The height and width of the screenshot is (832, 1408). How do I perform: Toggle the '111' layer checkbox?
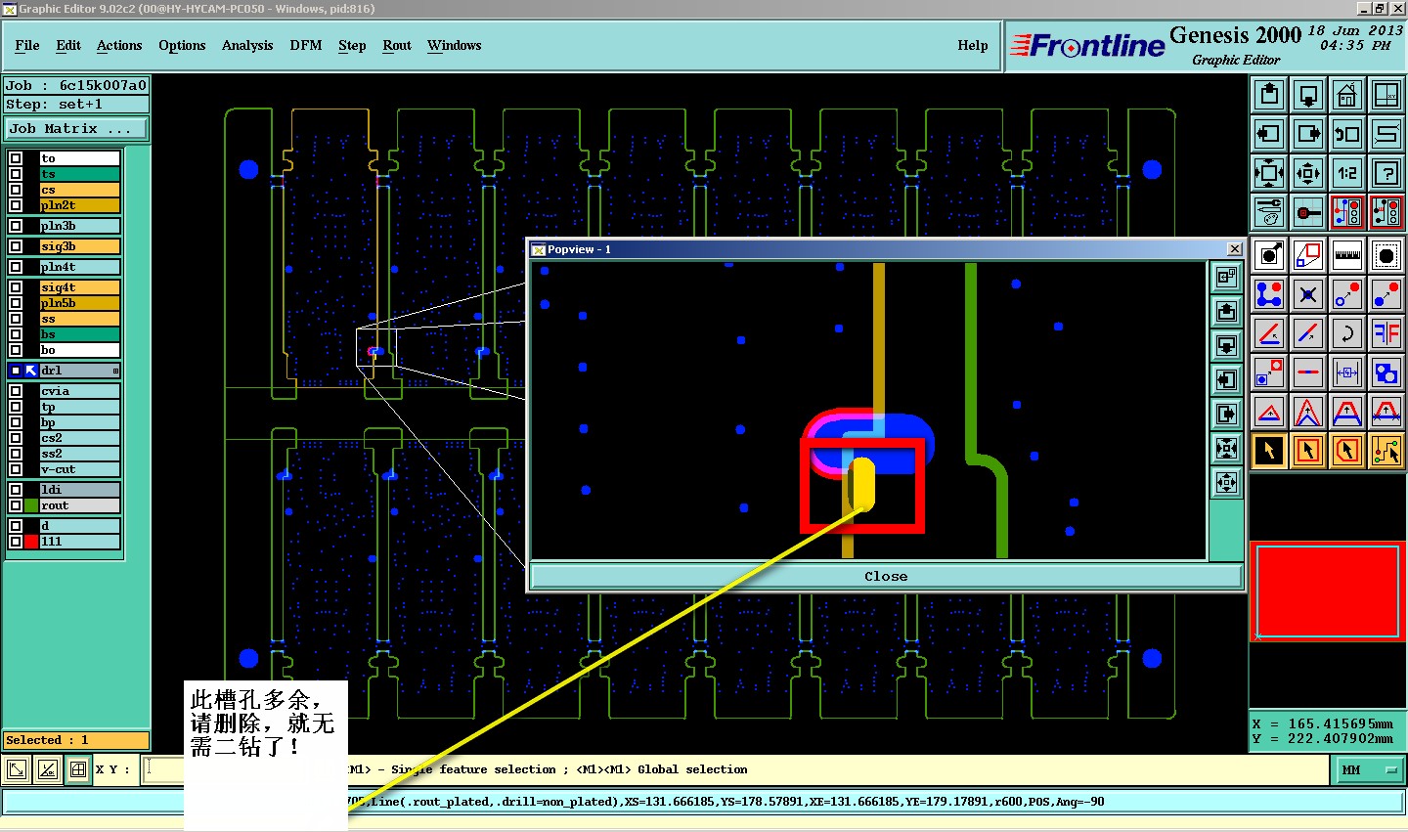coord(16,542)
